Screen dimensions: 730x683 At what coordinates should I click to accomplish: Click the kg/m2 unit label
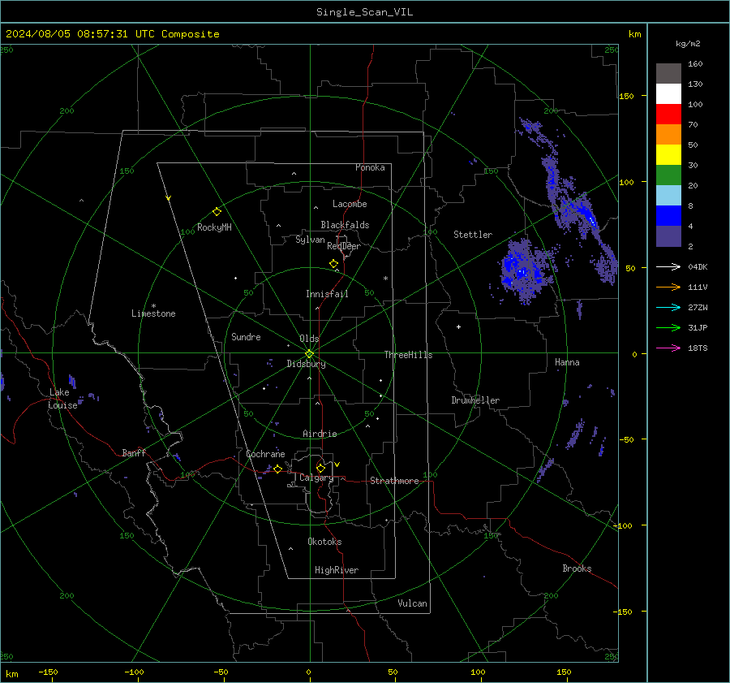[x=688, y=44]
